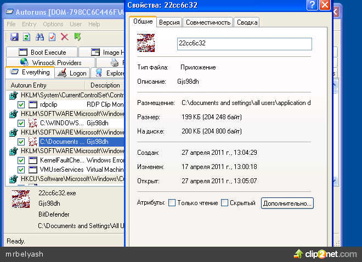This screenshot has width=362, height=262.
Task: Click the Ready status bar text
Action: click(16, 241)
